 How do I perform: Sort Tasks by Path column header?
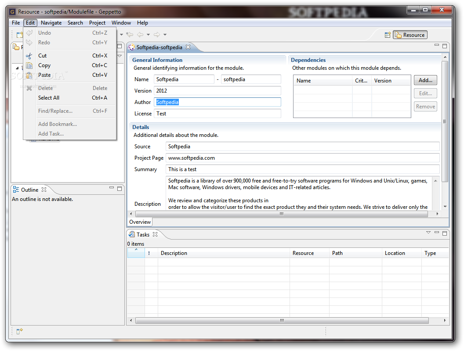point(355,253)
